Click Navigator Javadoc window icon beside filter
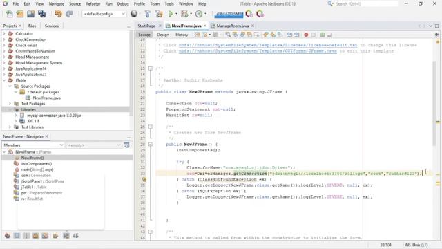442x249 pixels. point(126,145)
